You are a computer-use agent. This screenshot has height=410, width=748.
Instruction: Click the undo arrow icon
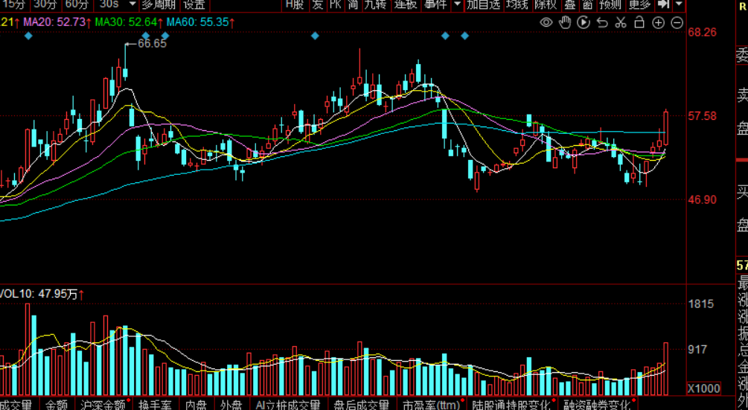[603, 22]
